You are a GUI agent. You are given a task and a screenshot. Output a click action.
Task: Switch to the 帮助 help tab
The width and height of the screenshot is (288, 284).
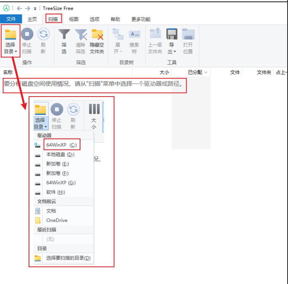click(x=115, y=19)
